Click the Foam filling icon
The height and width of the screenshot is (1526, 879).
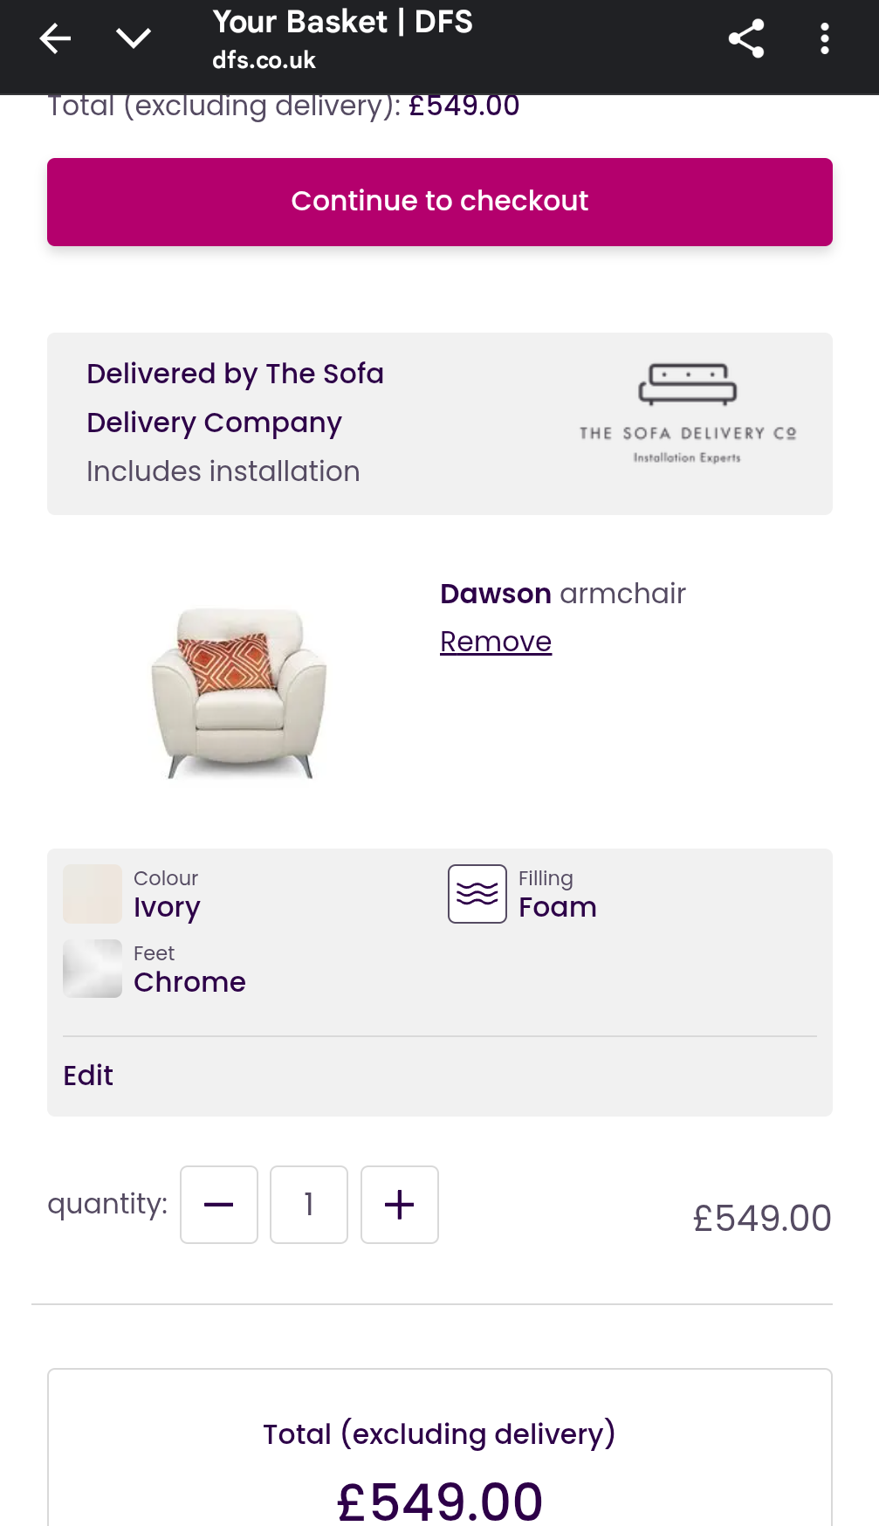[477, 894]
